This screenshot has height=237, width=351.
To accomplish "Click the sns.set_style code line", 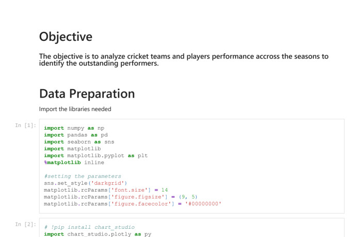I will click(85, 183).
